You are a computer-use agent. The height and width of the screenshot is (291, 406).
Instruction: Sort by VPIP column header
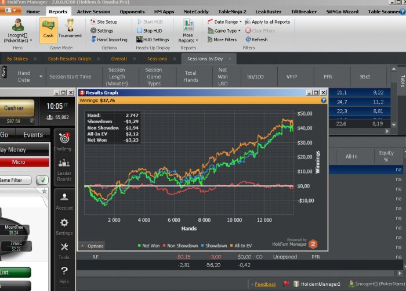click(292, 77)
